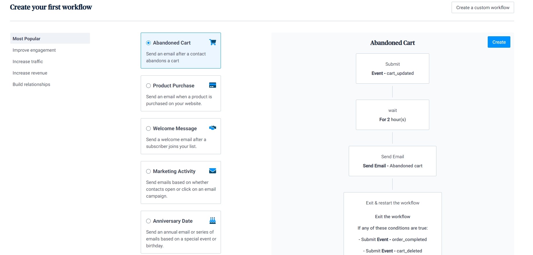Image resolution: width=533 pixels, height=255 pixels.
Task: Pick the Anniversary Date radio option
Action: point(148,221)
